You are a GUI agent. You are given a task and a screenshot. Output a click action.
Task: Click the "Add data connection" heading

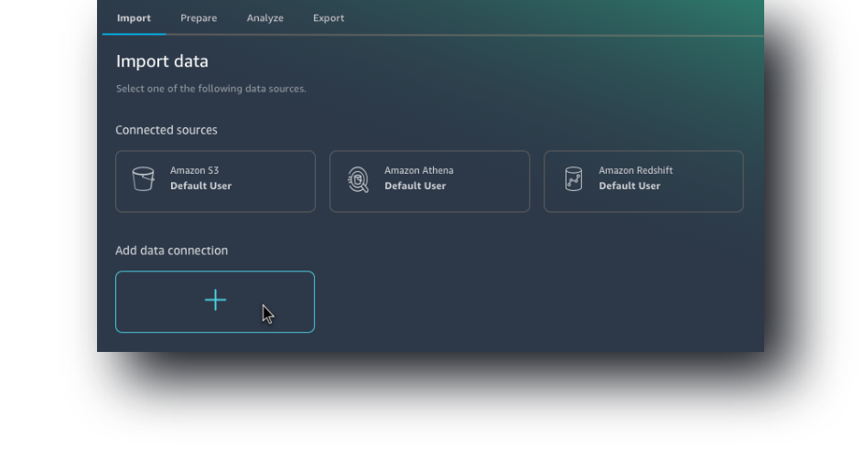coord(172,250)
